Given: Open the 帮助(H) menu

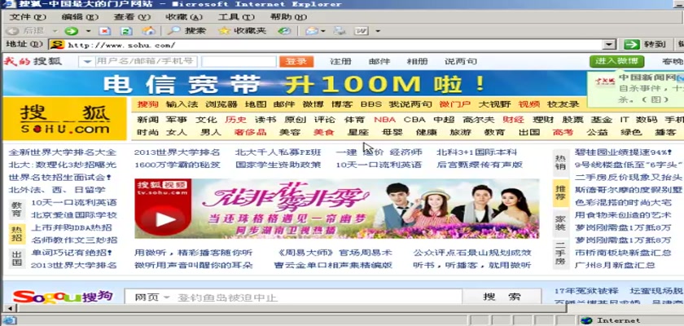Looking at the screenshot, I should coord(288,17).
